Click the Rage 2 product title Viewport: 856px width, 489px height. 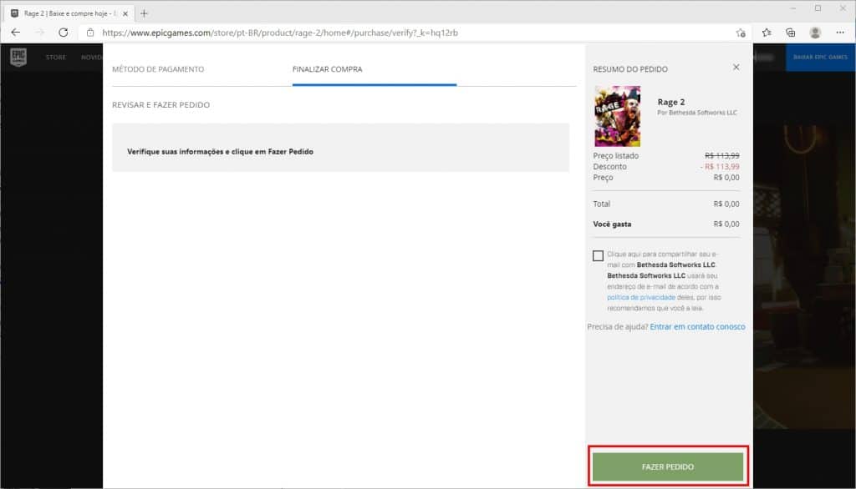(x=671, y=102)
